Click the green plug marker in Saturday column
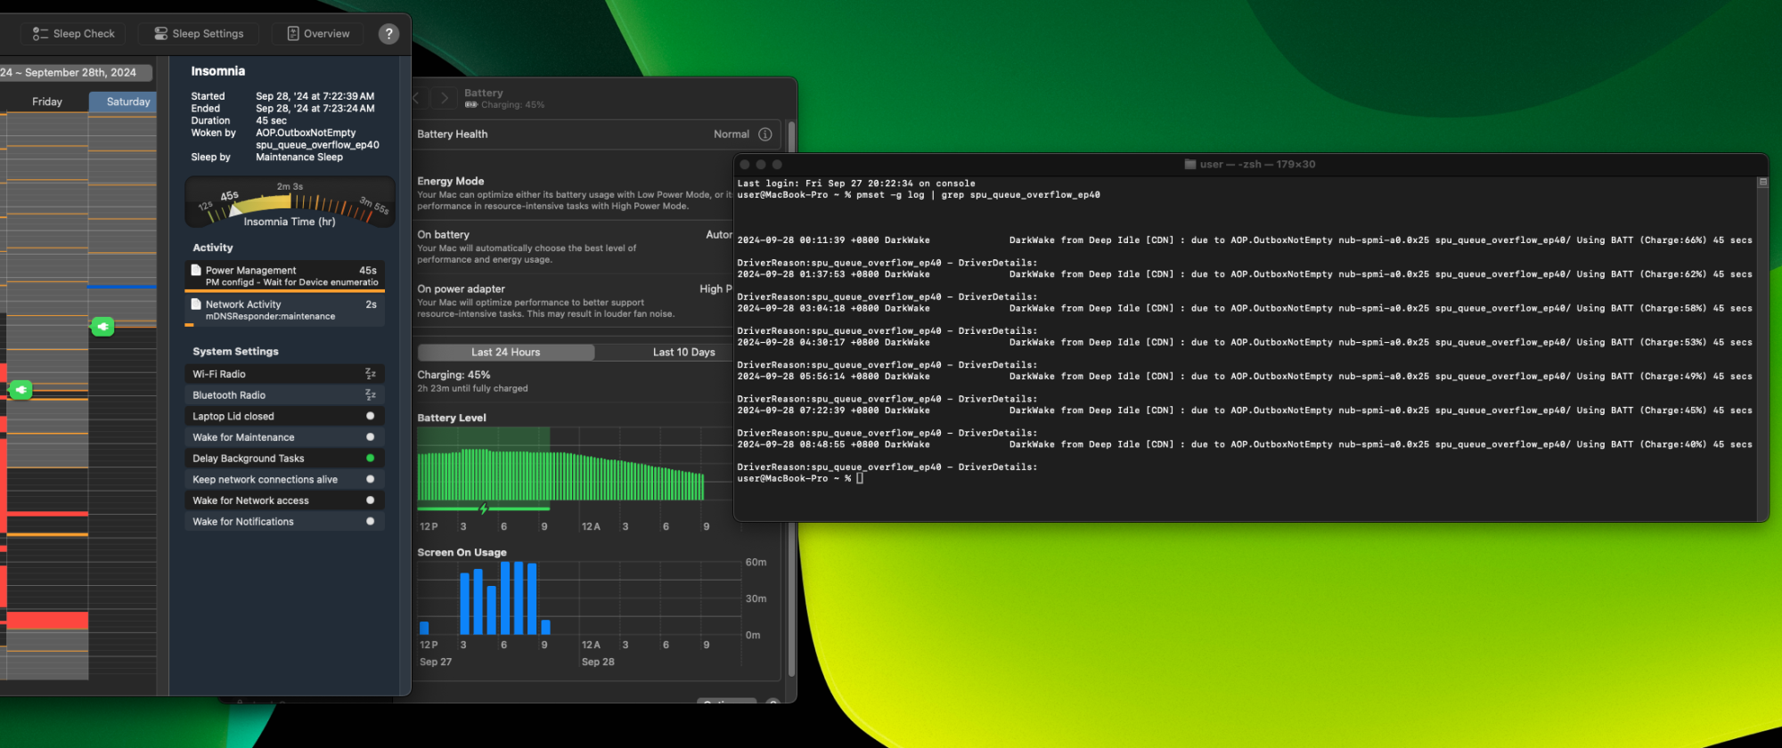 [102, 327]
